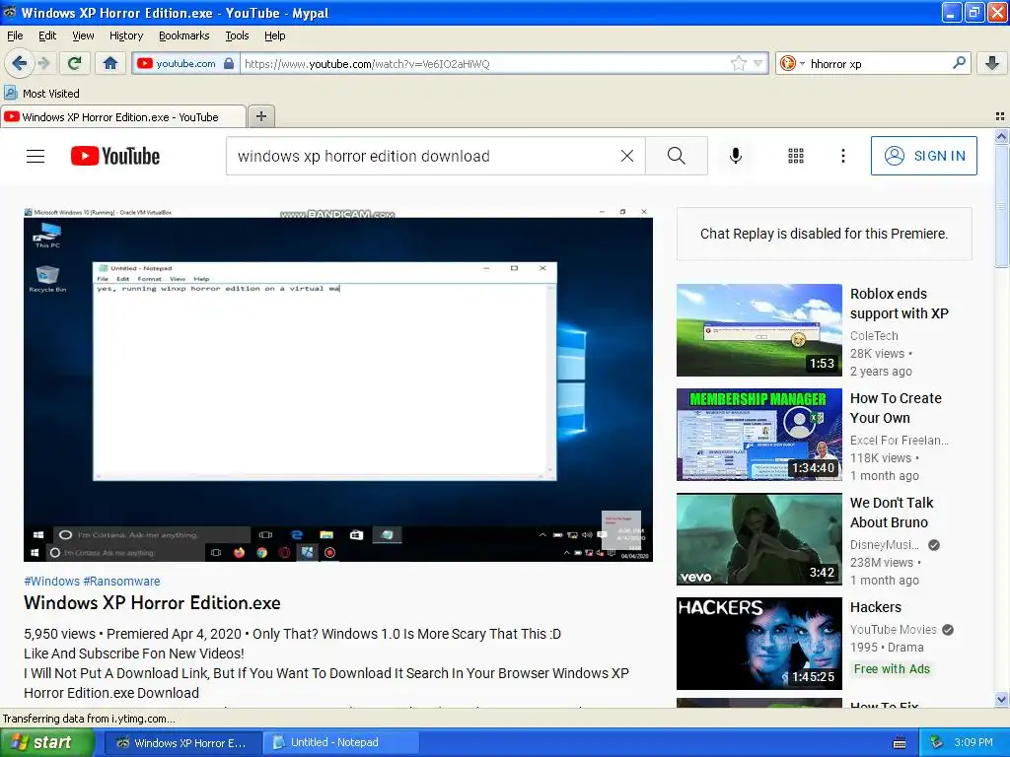1010x757 pixels.
Task: Open YouTube settings three-dot menu
Action: (843, 156)
